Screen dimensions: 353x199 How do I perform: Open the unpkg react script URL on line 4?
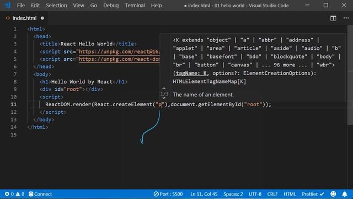click(x=119, y=51)
